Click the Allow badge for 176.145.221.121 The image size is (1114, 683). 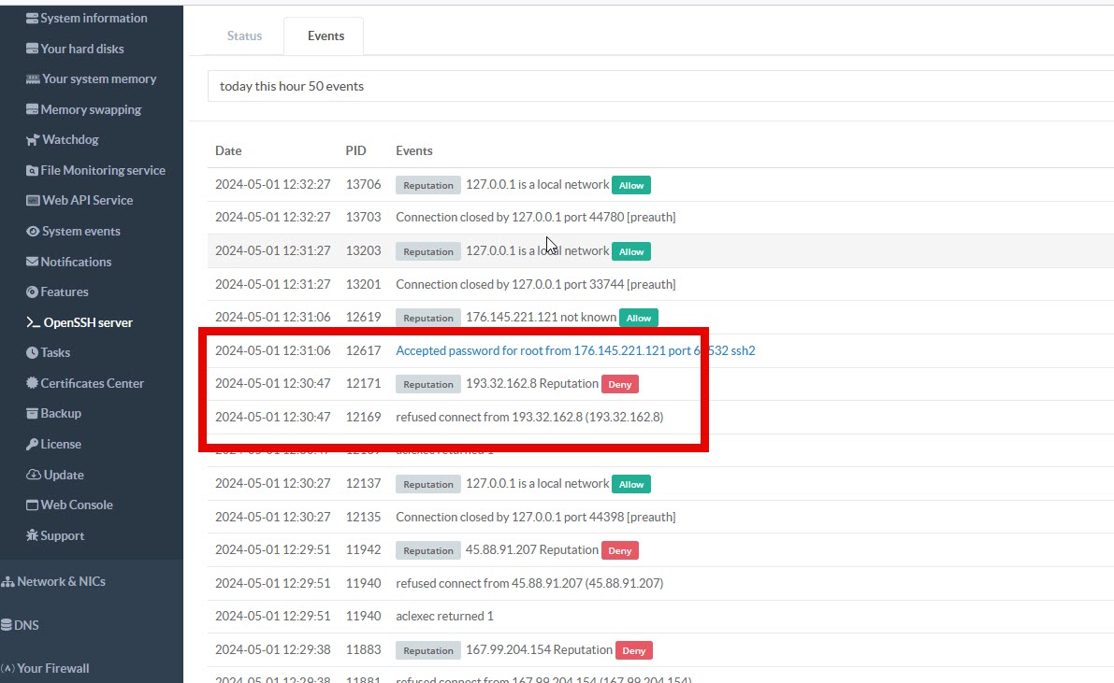tap(639, 319)
